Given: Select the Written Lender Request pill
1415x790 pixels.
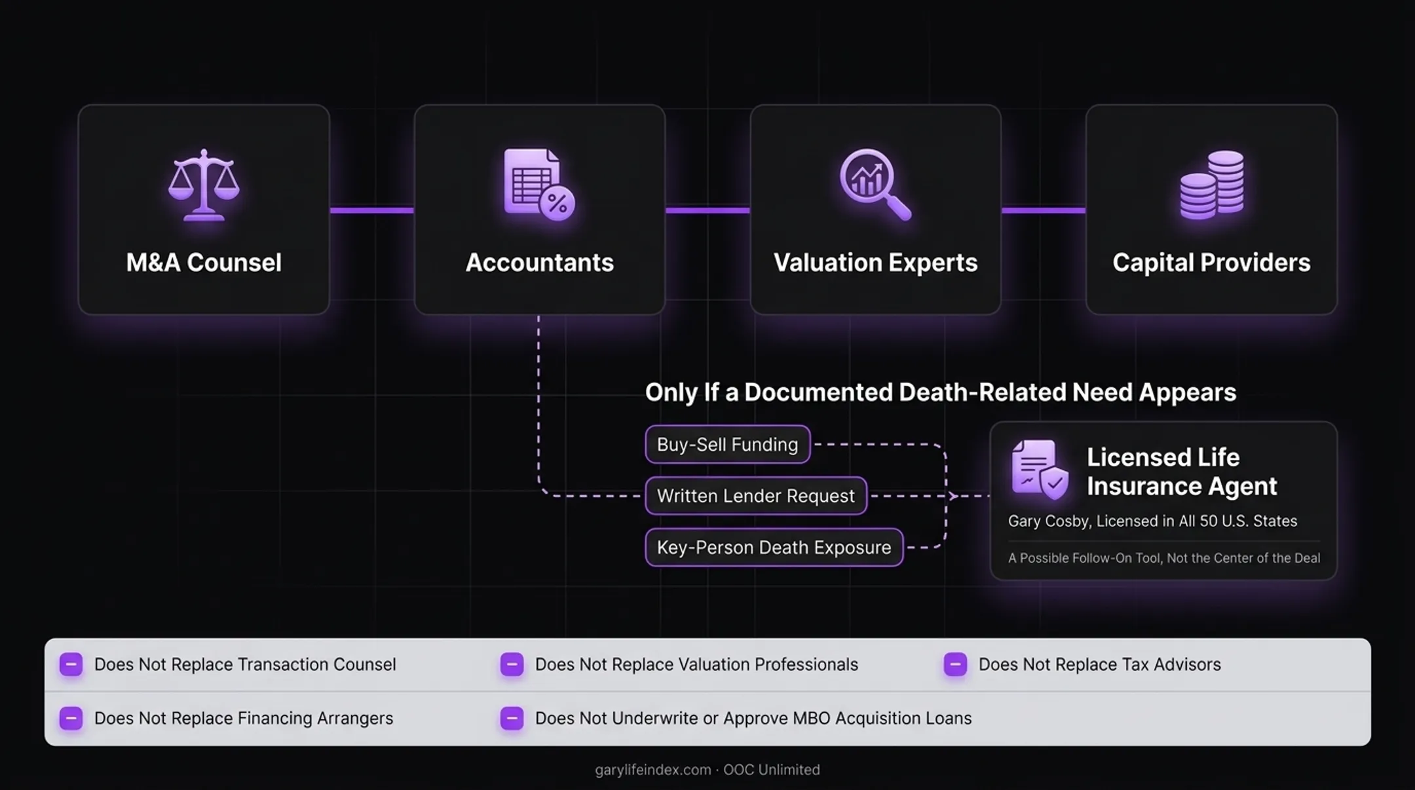Looking at the screenshot, I should (756, 496).
